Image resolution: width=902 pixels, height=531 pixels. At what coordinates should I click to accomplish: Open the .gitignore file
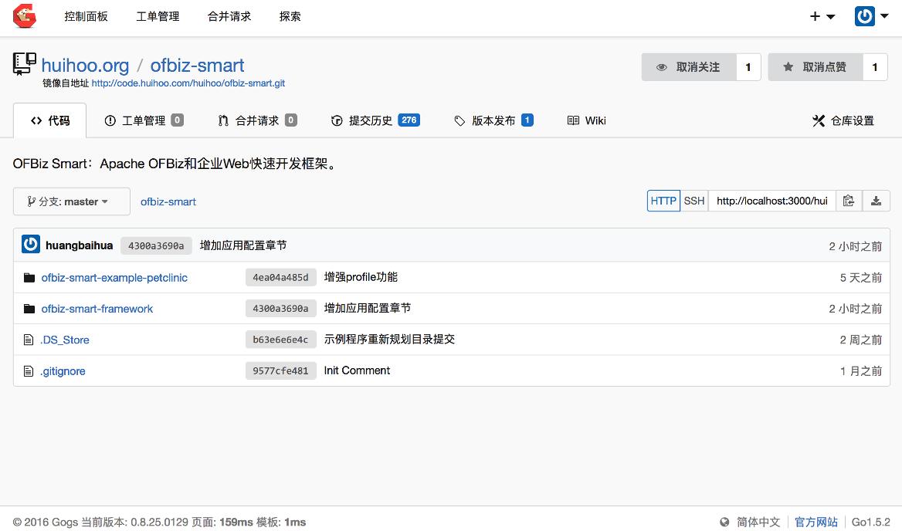pyautogui.click(x=63, y=371)
